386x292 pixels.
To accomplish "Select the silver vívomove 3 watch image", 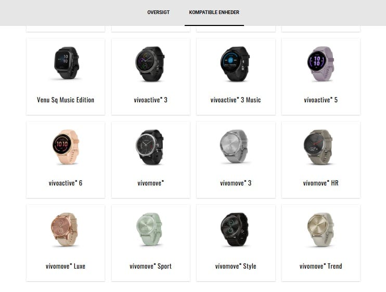I will point(236,147).
